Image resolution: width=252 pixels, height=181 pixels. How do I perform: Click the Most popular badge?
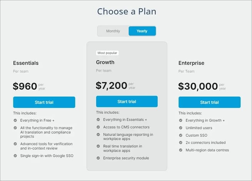pyautogui.click(x=107, y=53)
